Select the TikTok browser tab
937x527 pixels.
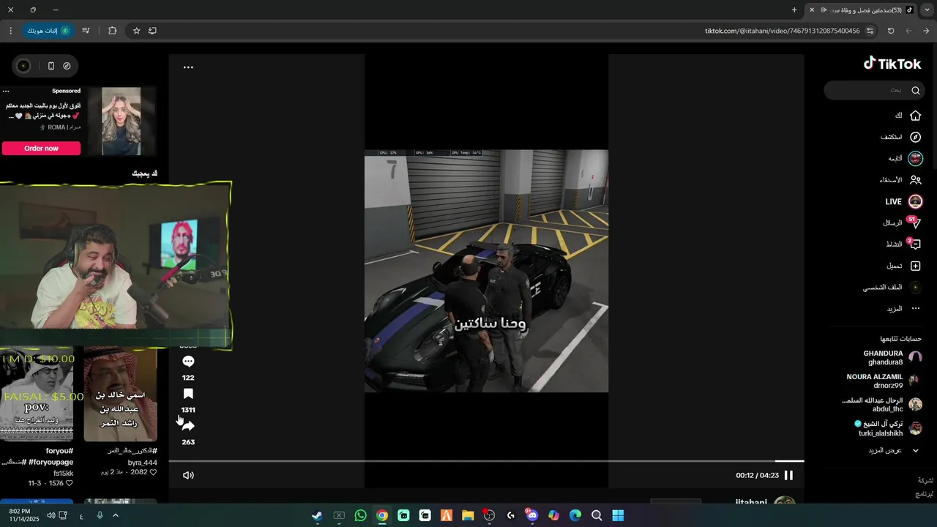862,10
